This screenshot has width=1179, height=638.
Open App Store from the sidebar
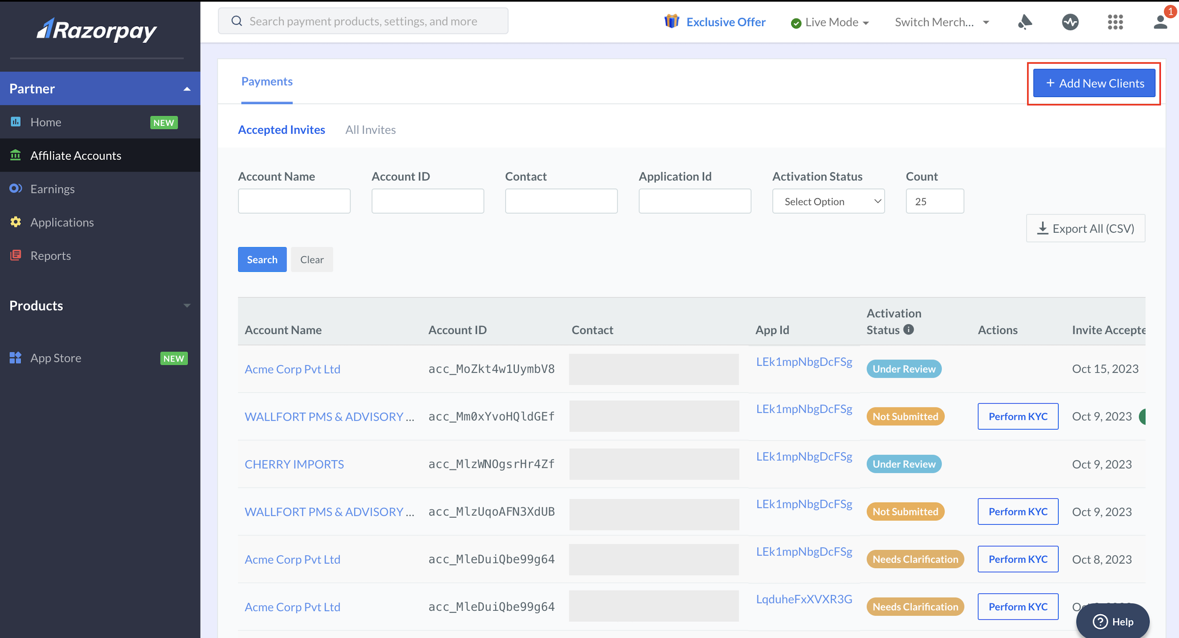55,358
